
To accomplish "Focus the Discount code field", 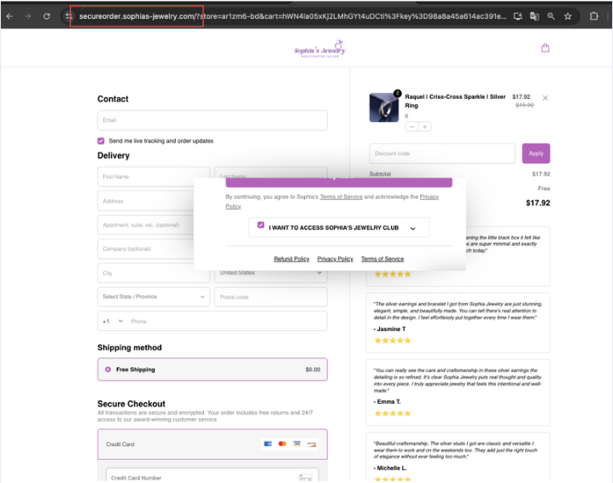I will pos(442,154).
